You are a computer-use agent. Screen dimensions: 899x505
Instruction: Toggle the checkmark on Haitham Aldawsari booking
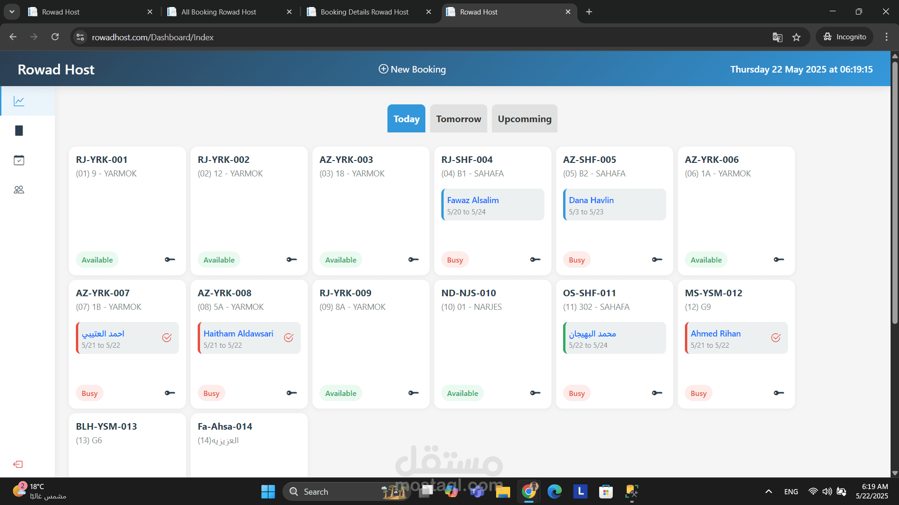click(x=289, y=337)
